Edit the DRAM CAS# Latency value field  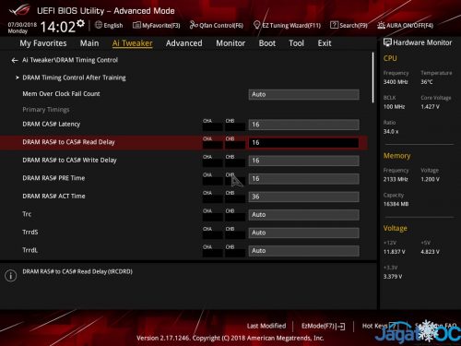point(303,125)
